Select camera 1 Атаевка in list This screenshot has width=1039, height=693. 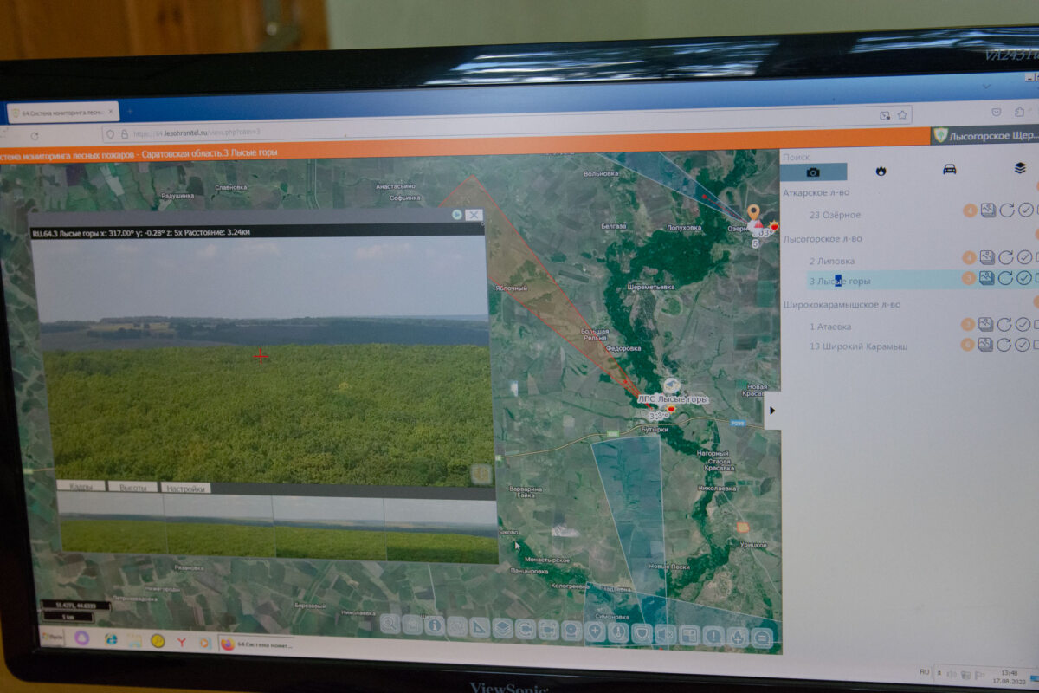click(829, 327)
